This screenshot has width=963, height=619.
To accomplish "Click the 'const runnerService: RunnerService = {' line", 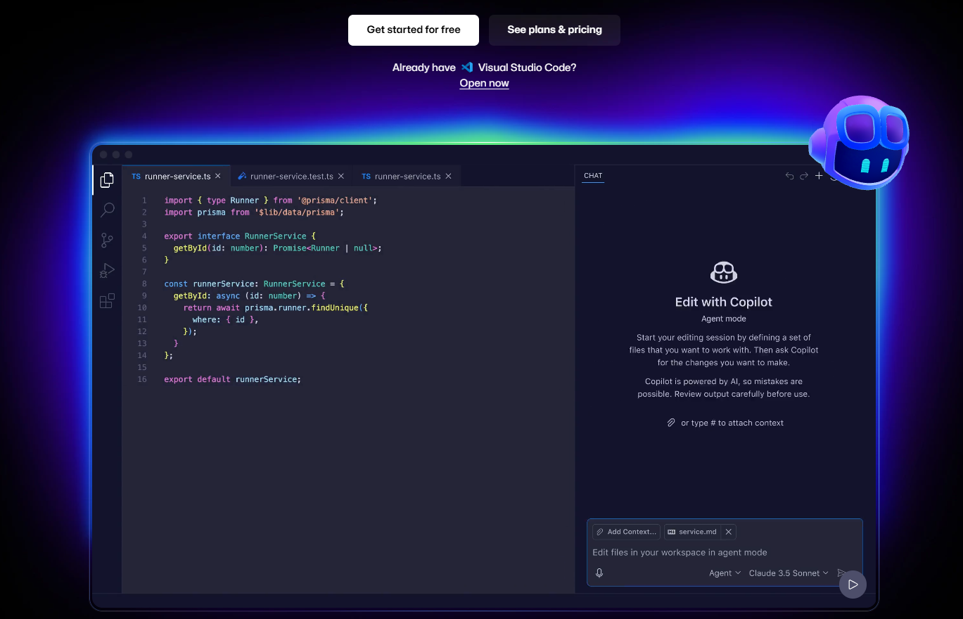I will 254,284.
